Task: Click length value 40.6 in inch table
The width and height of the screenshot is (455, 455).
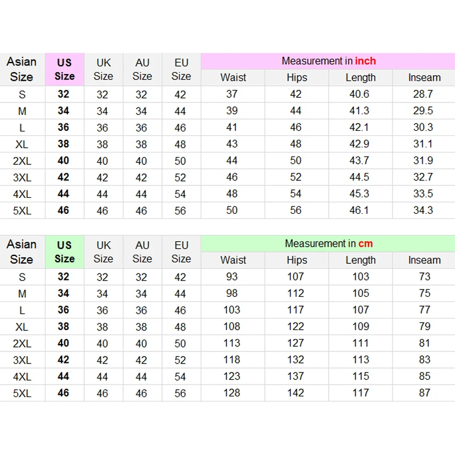Action: pos(359,94)
